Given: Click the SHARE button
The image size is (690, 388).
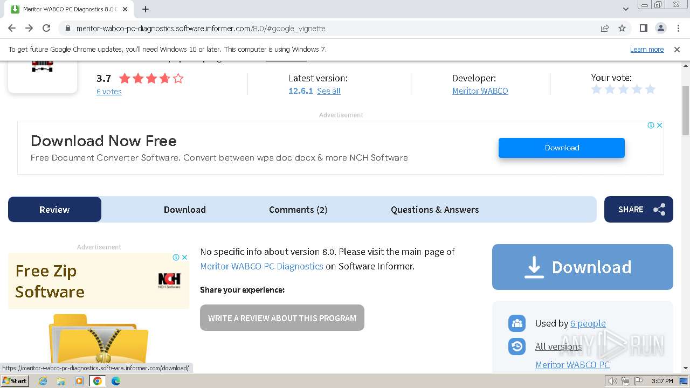Looking at the screenshot, I should [x=639, y=209].
